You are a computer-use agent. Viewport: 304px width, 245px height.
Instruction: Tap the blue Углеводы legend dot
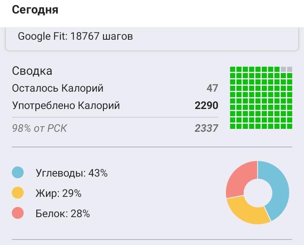(18, 172)
